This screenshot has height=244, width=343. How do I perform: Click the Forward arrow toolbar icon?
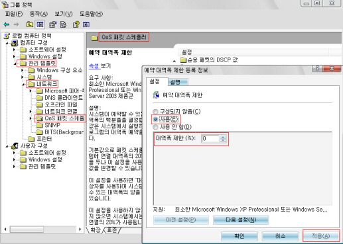16,24
